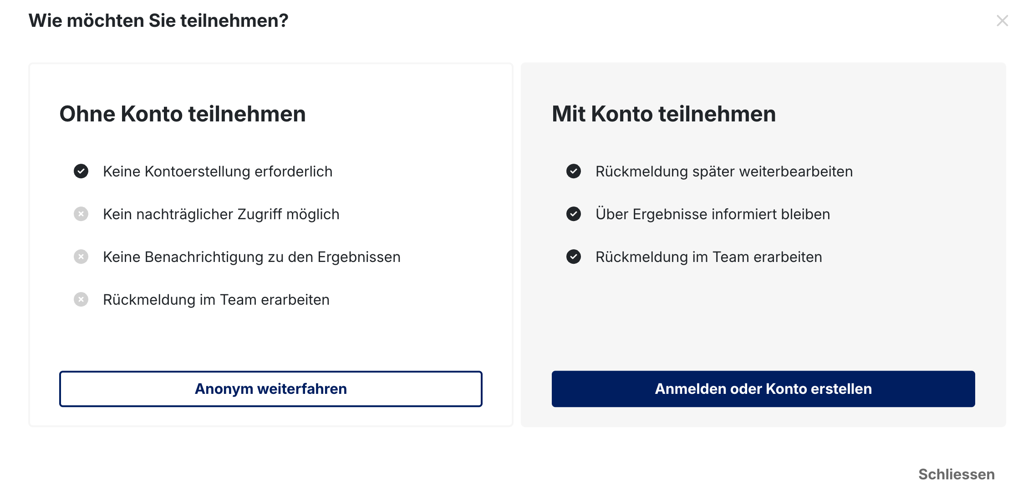Click the text Kein nachträglicher Zugriff möglich
This screenshot has height=503, width=1028.
[221, 214]
